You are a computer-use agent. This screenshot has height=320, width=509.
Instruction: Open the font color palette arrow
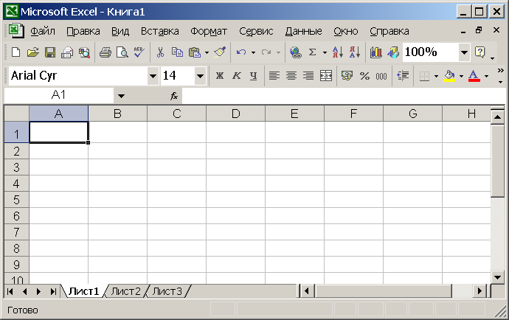(486, 76)
